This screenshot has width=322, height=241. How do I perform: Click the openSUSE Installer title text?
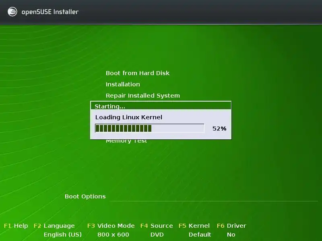pyautogui.click(x=50, y=12)
